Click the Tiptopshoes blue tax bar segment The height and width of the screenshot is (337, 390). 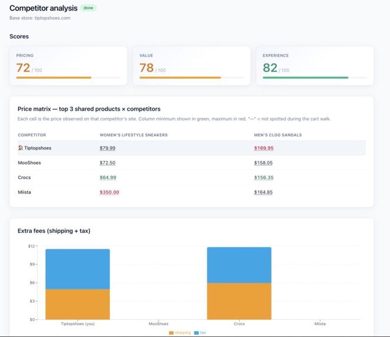coord(78,269)
